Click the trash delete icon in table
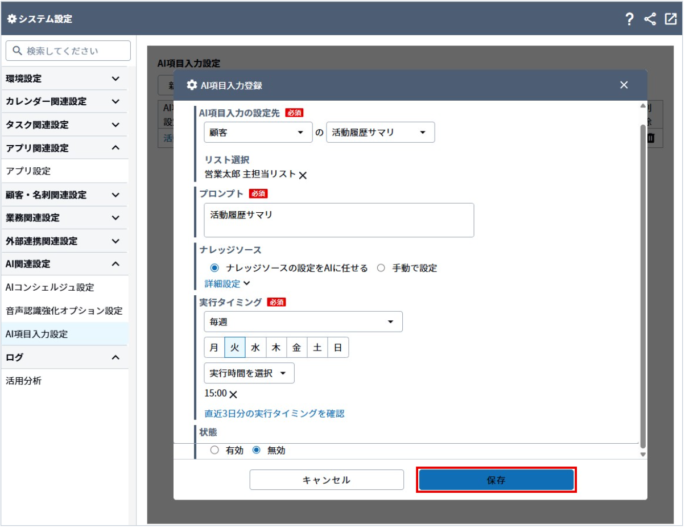Image resolution: width=685 pixels, height=528 pixels. [x=651, y=138]
